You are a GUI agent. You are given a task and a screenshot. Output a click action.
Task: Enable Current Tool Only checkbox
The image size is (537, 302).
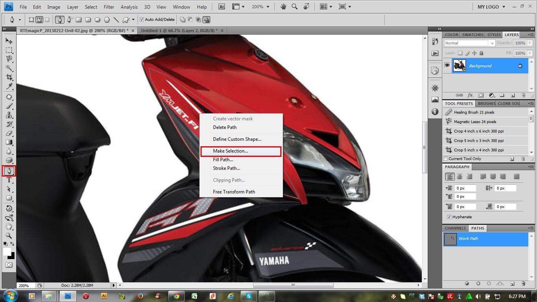tap(445, 159)
